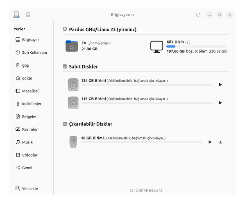Click the Kök Dizin (/) label
This screenshot has width=245, height=205.
click(x=178, y=42)
